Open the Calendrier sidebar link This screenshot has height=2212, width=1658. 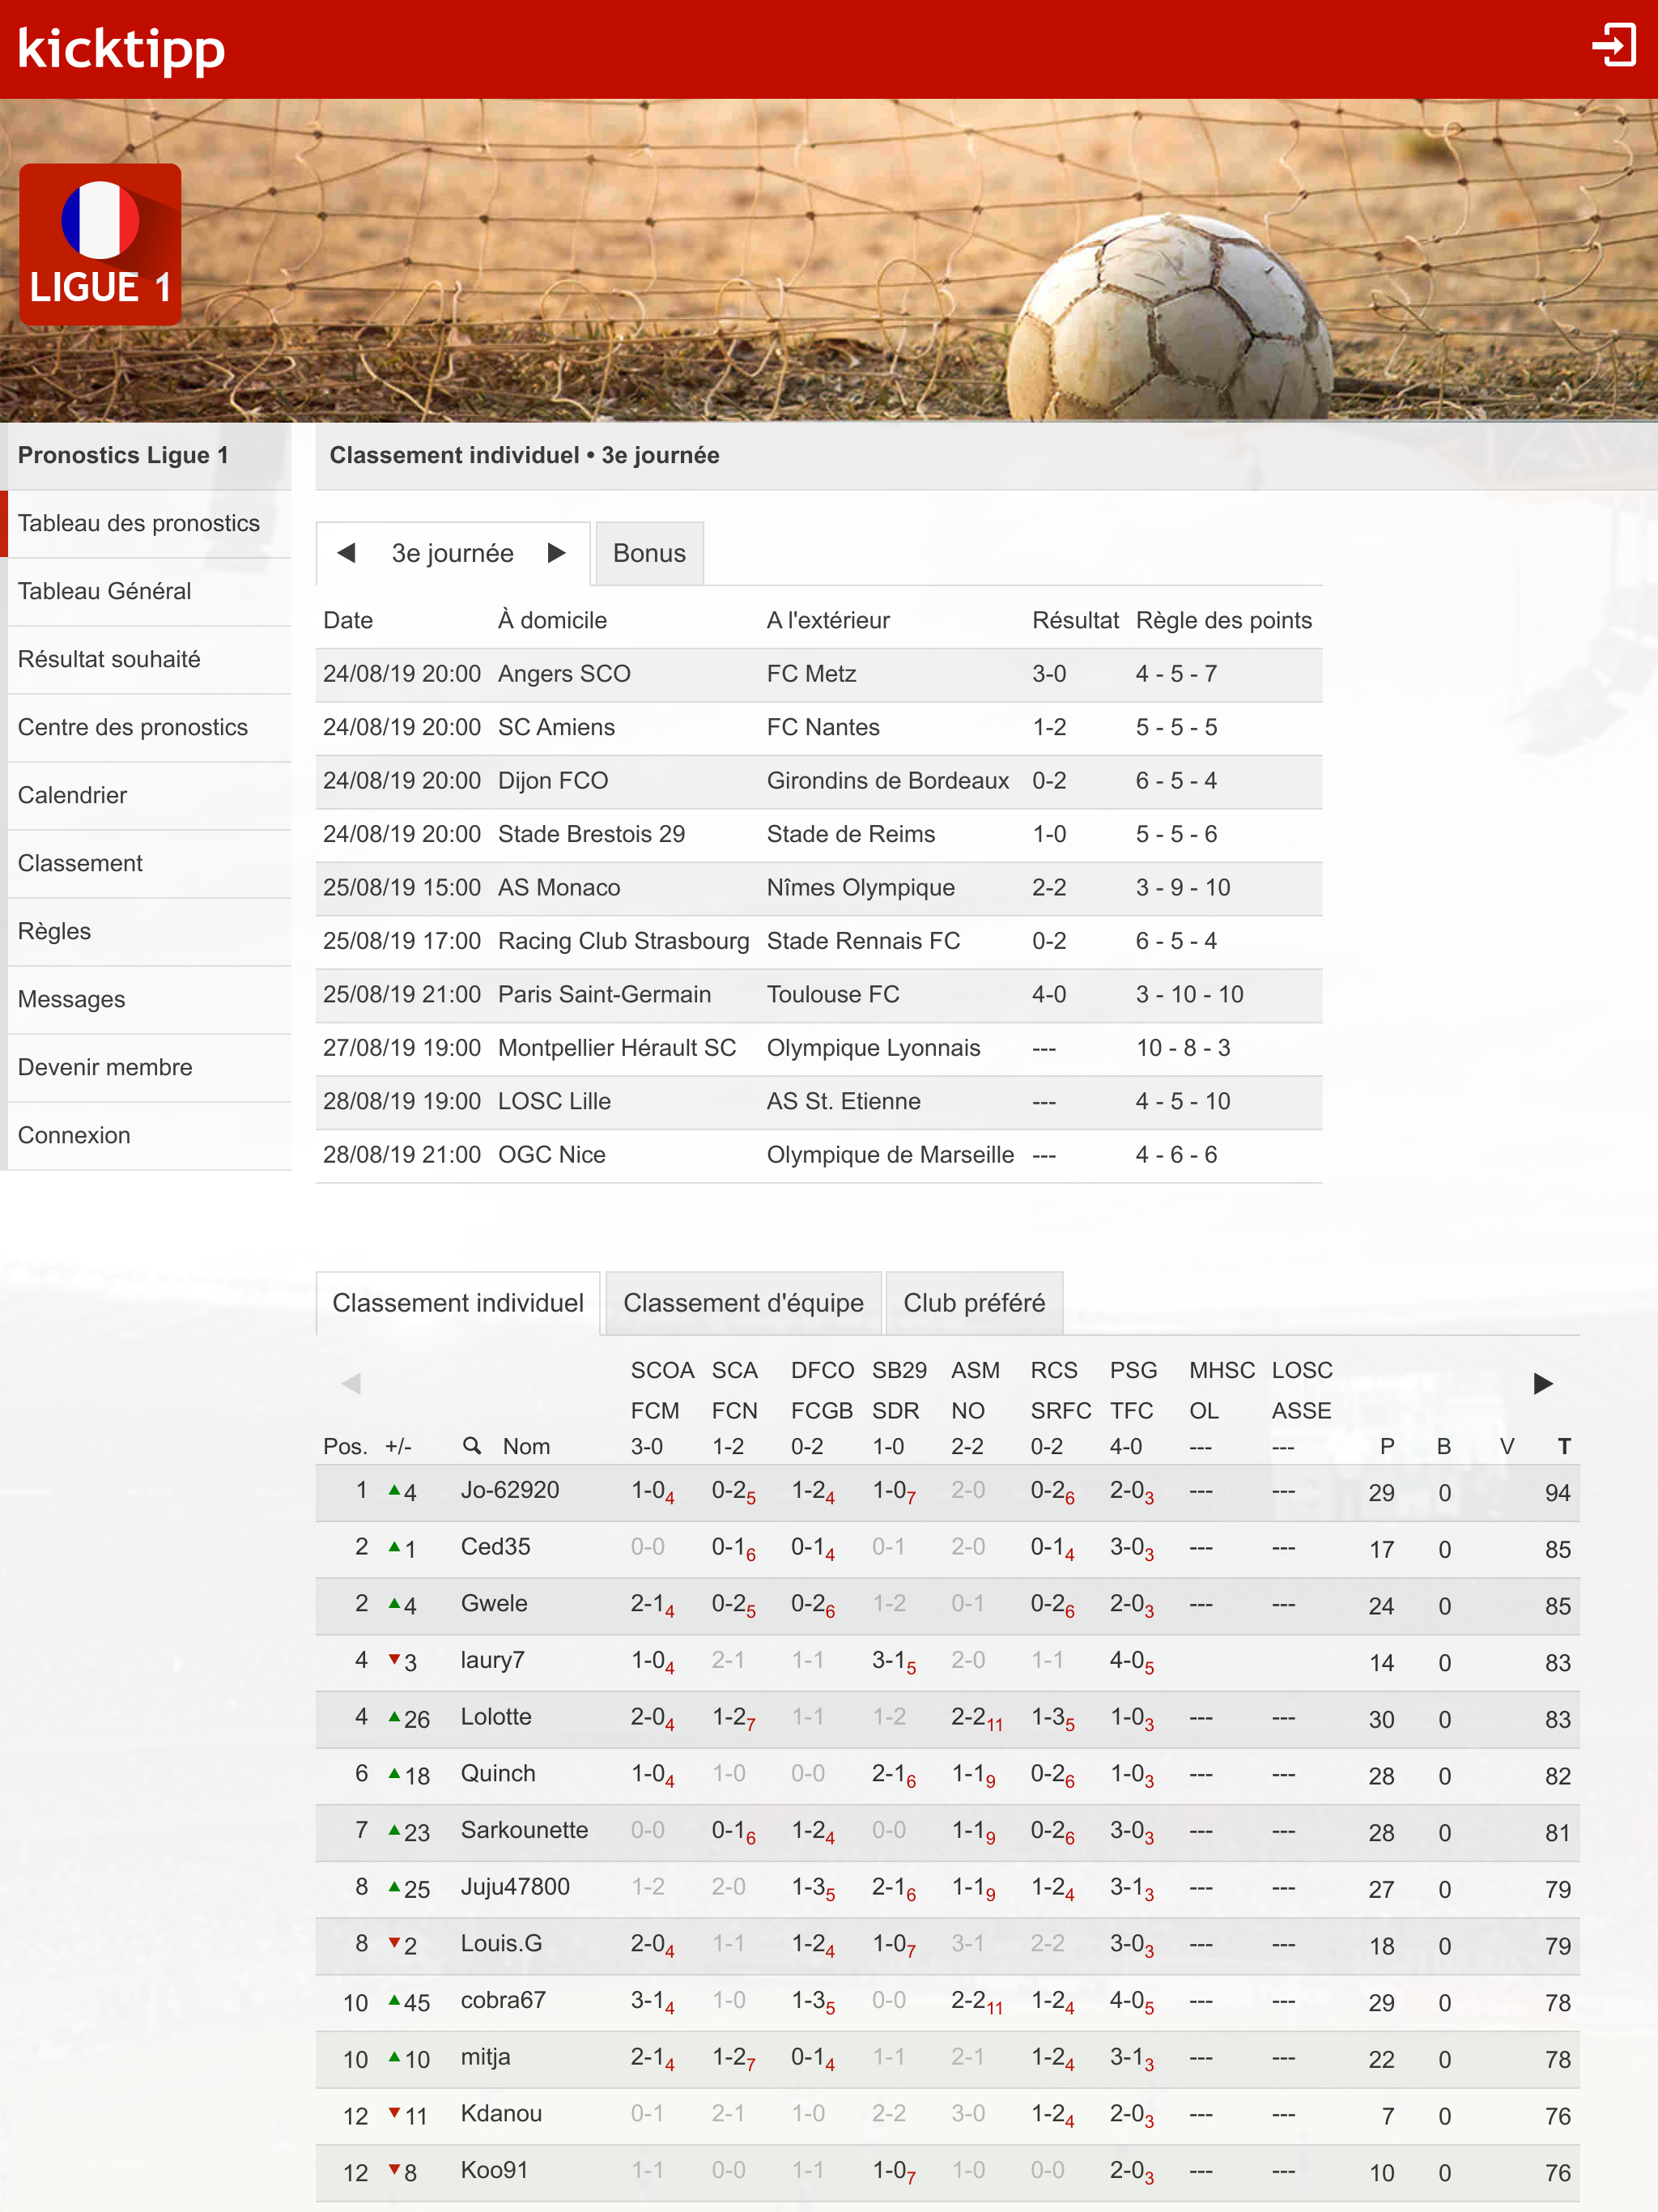point(73,795)
